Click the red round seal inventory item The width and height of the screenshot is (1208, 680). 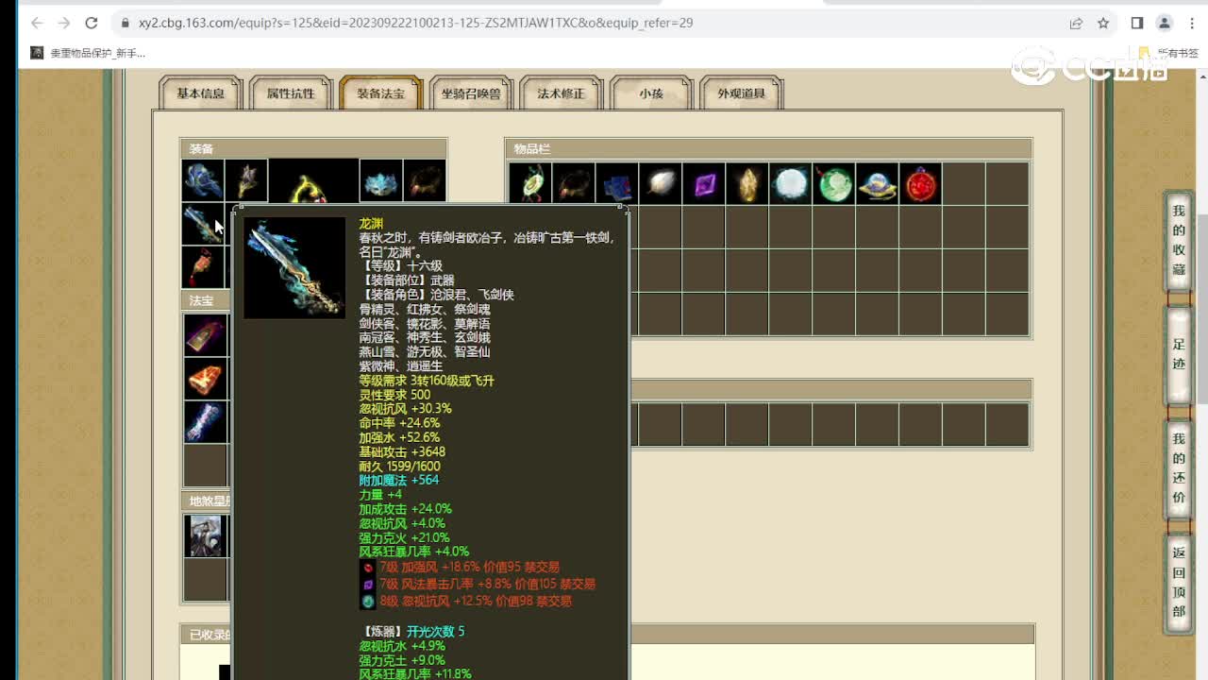[x=921, y=183]
